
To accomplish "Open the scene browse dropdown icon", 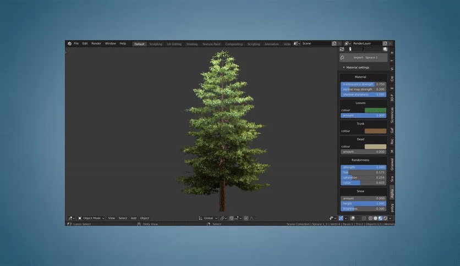I will tap(297, 43).
